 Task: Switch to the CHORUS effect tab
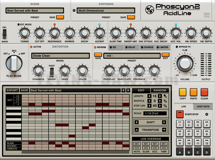coord(147,47)
